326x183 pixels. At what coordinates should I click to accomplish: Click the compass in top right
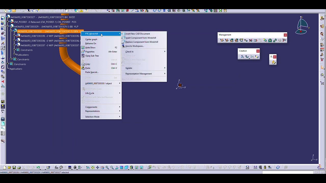[x=302, y=25]
